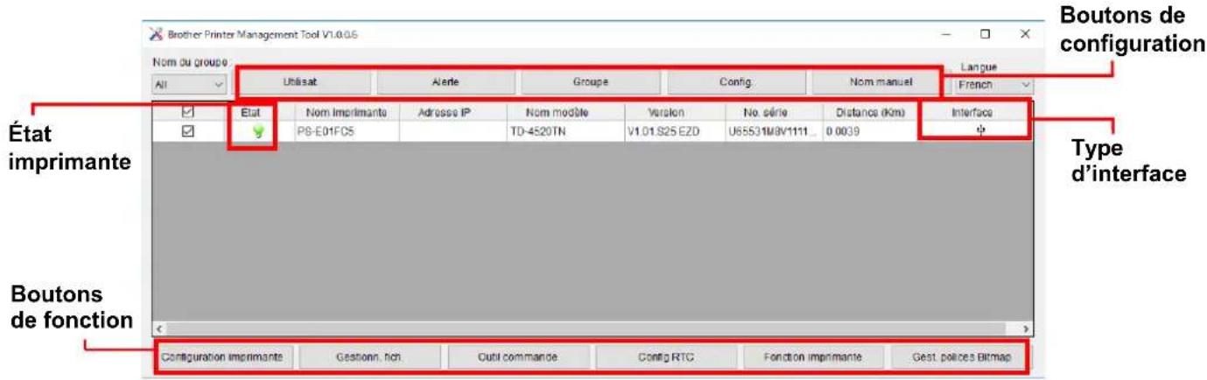Open the Groupe configuration button
The image size is (1207, 380).
point(591,82)
